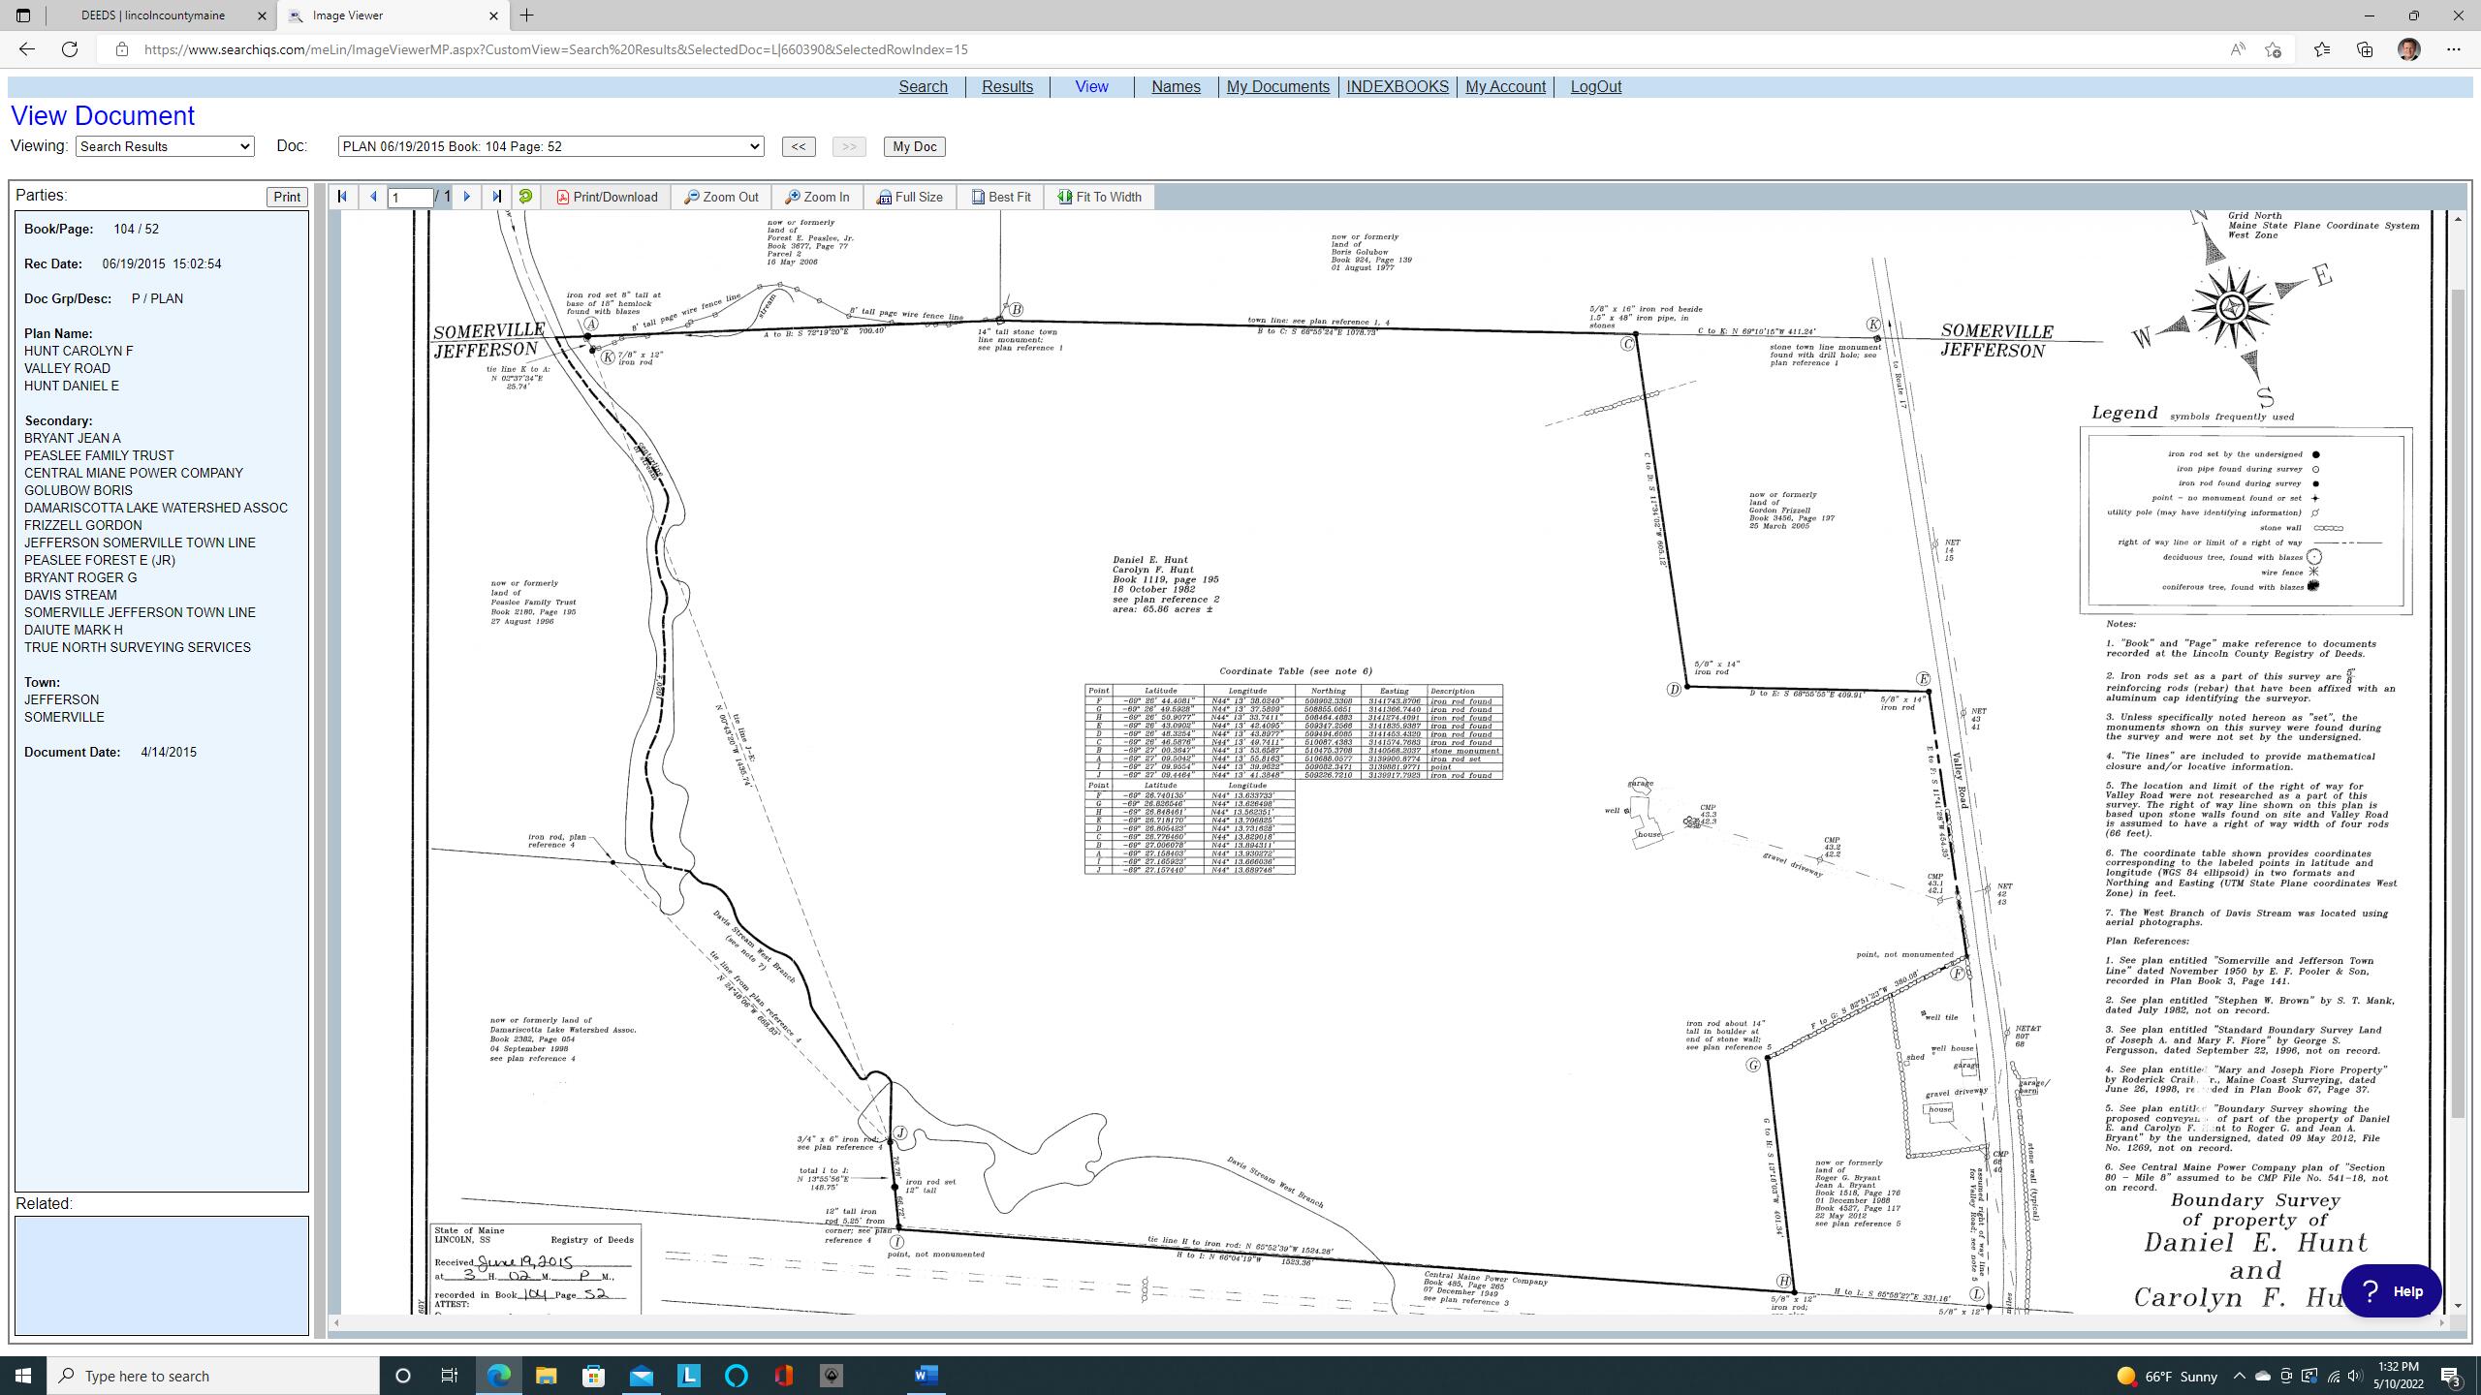Click the viewer horizontal scrollbar
Viewport: 2481px width, 1395px height.
(1386, 1322)
